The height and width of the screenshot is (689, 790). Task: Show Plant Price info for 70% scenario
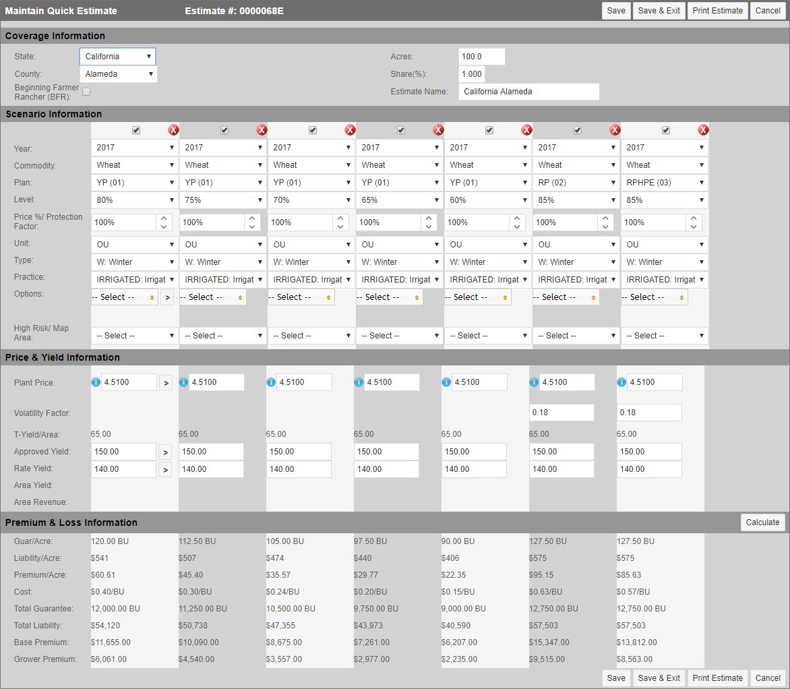pos(271,382)
